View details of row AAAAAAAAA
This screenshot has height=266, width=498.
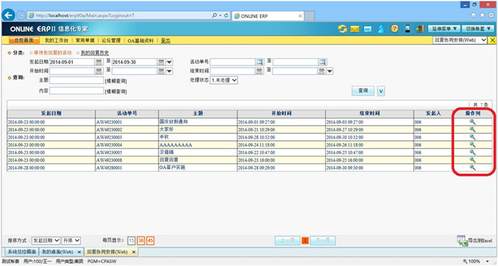point(472,145)
